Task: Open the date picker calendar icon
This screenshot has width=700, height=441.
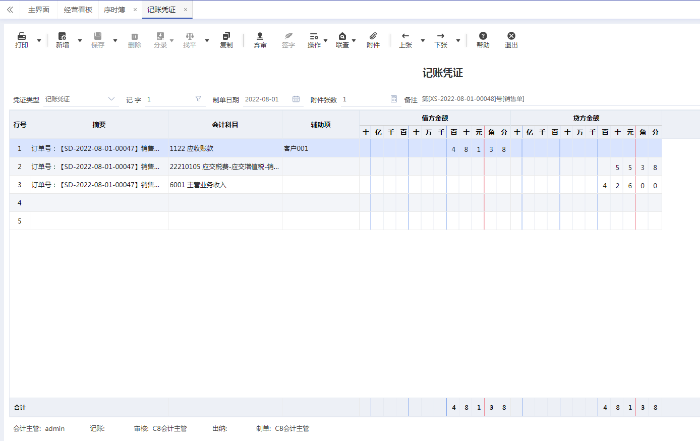Action: [x=296, y=99]
